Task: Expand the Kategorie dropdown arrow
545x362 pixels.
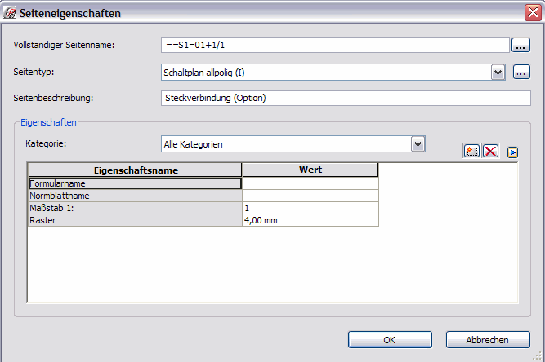Action: 418,144
